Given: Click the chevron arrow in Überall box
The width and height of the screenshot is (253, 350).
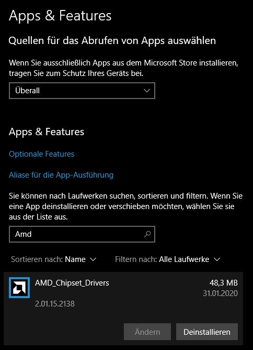Looking at the screenshot, I should [147, 91].
